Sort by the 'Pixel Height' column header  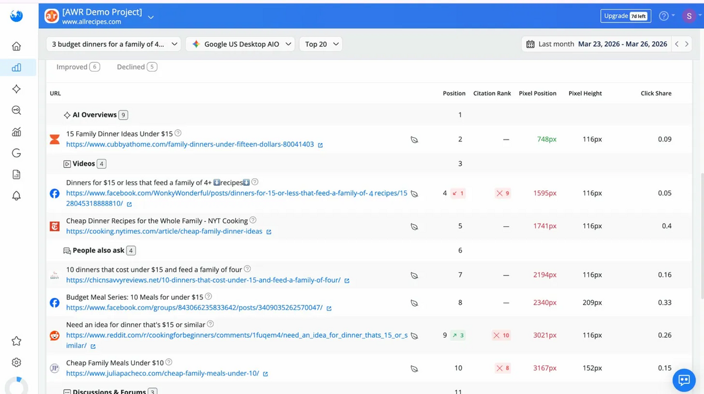pos(585,93)
